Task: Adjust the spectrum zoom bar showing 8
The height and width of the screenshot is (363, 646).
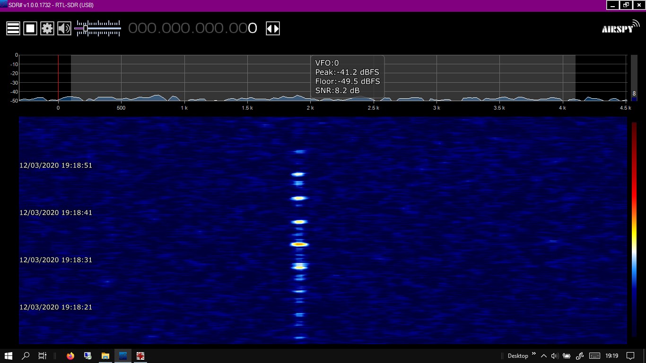Action: tap(634, 78)
